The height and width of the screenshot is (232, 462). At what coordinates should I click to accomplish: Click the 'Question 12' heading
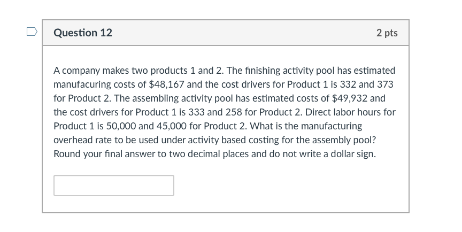pos(83,33)
